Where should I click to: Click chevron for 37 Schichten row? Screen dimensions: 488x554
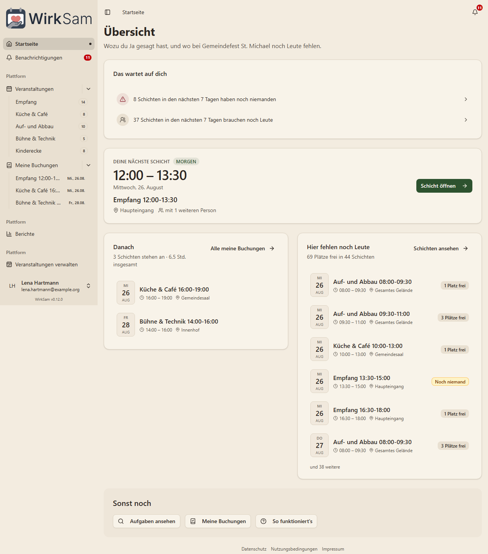466,120
